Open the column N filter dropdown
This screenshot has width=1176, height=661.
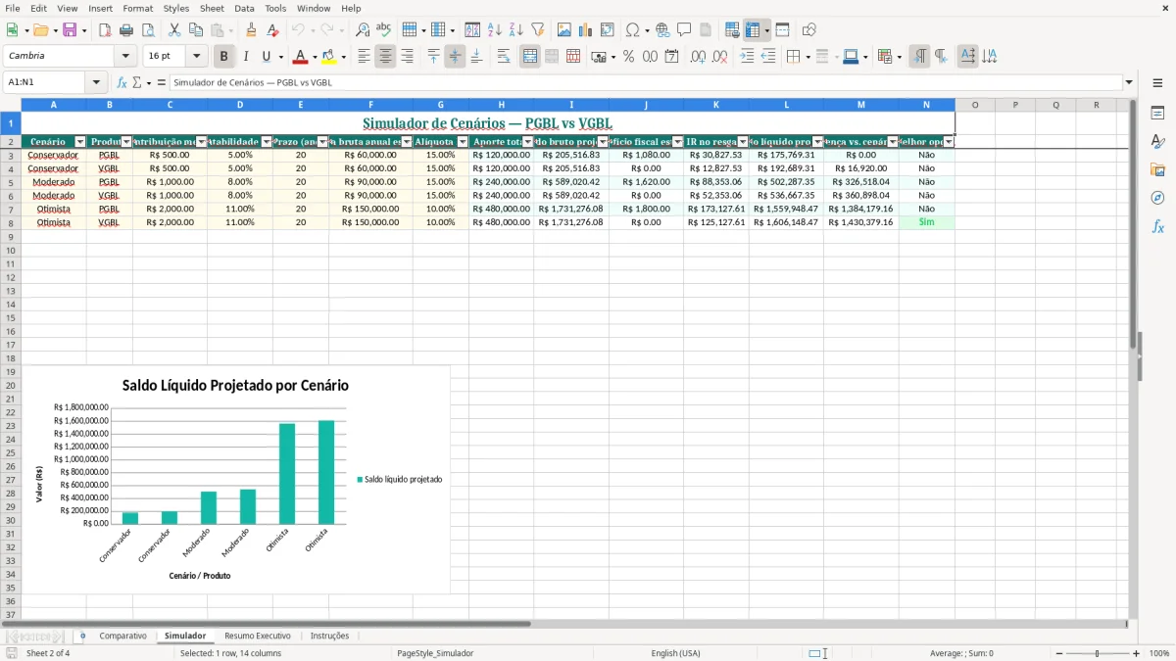coord(948,142)
